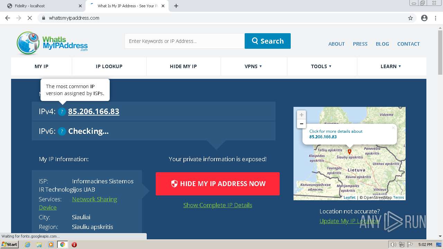
Task: Click HIDE MY IP ADDRESS NOW button
Action: 218,184
